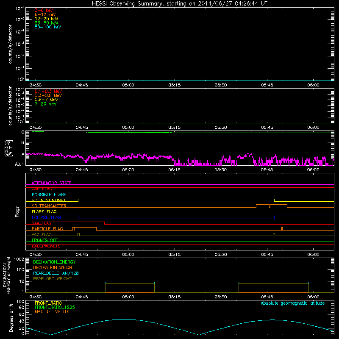This screenshot has height=339, width=339.
Task: Click the 'FLARE_FLAG' label
Action: [44, 211]
